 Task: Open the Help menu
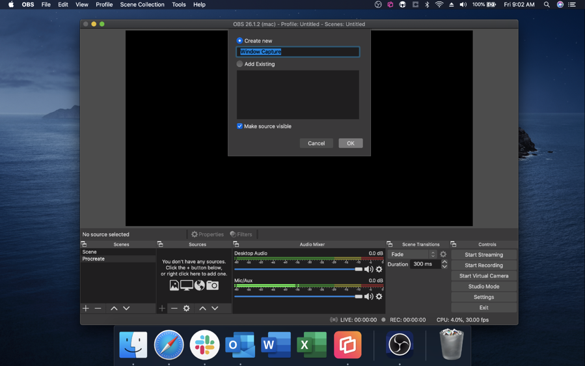pos(199,5)
